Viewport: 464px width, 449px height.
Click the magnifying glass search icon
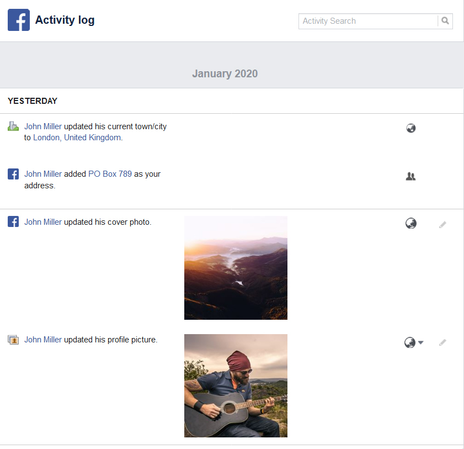click(x=445, y=21)
